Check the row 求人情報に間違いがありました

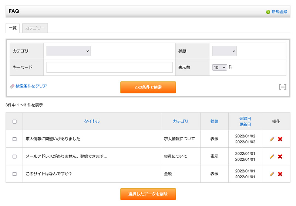[14, 139]
